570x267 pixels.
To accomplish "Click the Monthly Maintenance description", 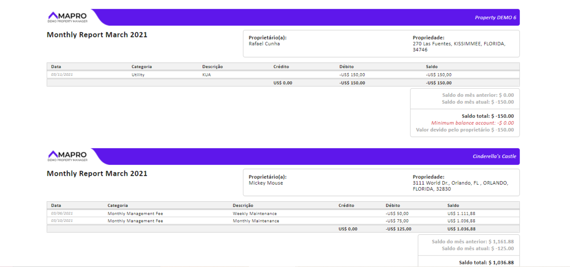I will 256,221.
